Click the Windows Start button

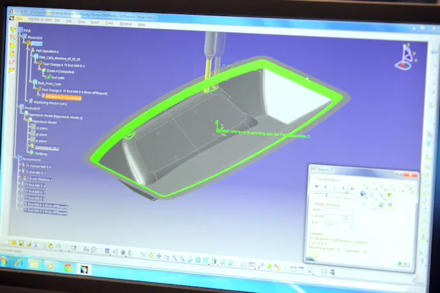pyautogui.click(x=4, y=262)
